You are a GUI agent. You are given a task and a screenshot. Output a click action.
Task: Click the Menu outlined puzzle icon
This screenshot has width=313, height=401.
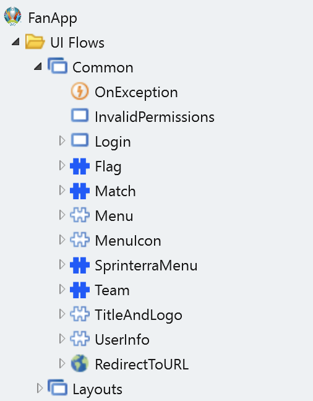[x=80, y=215]
